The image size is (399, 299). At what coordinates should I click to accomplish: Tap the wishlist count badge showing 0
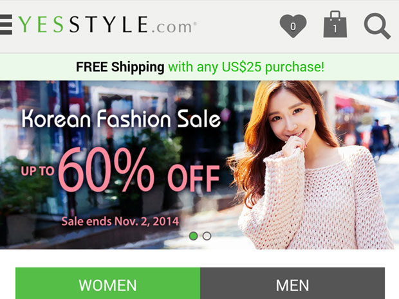coord(293,26)
